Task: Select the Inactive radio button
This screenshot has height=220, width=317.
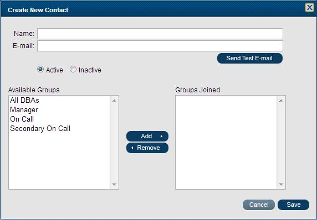Action: point(73,69)
